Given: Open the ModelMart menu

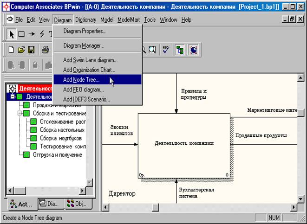Looking at the screenshot, I should click(129, 20).
